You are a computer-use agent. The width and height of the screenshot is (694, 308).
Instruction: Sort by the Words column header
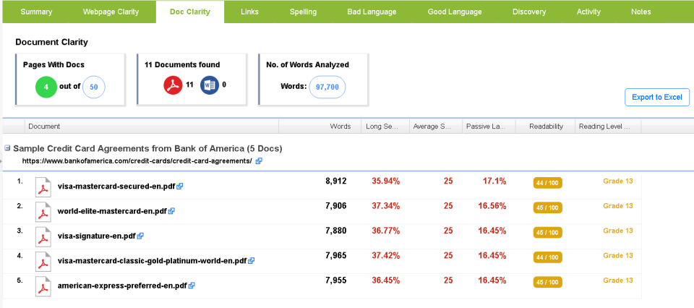340,127
